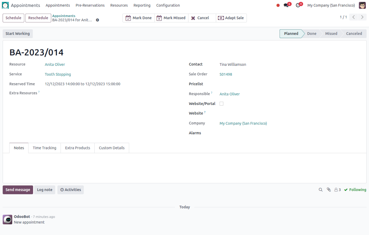Viewport: 369px width, 235px height.
Task: Open the Extra Products tab
Action: 77,148
